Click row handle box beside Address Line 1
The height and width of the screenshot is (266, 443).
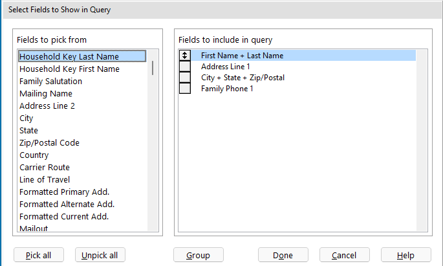[x=185, y=67]
